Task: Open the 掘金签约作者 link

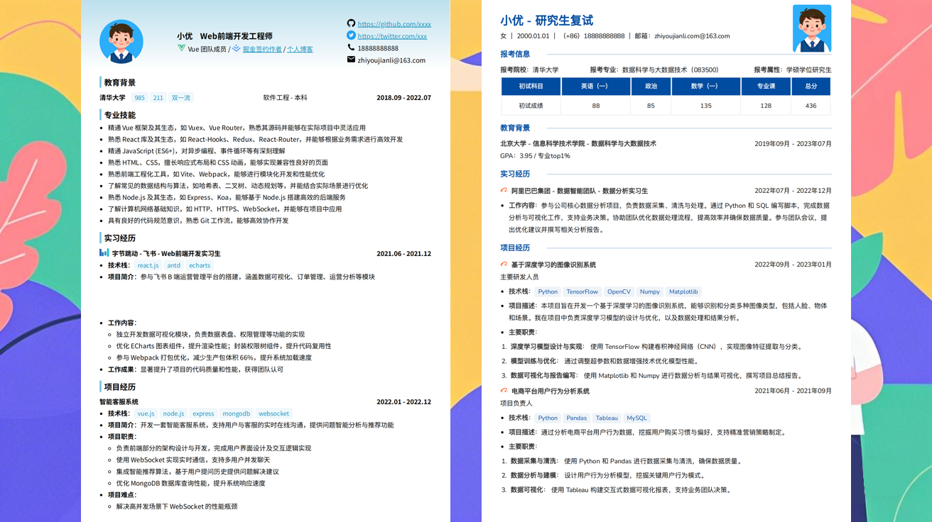Action: click(262, 49)
